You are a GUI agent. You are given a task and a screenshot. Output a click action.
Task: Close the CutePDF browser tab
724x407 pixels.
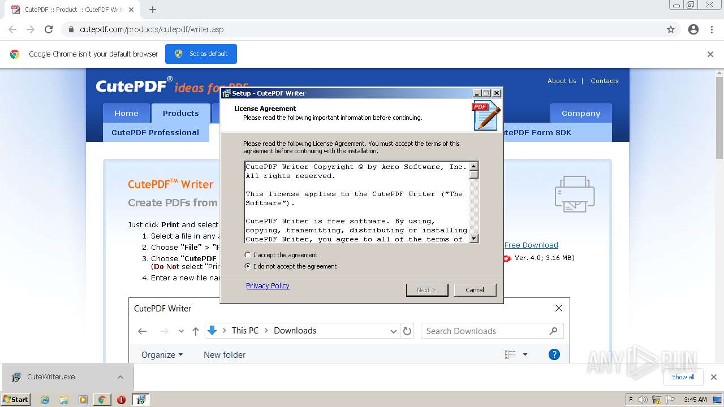point(131,10)
